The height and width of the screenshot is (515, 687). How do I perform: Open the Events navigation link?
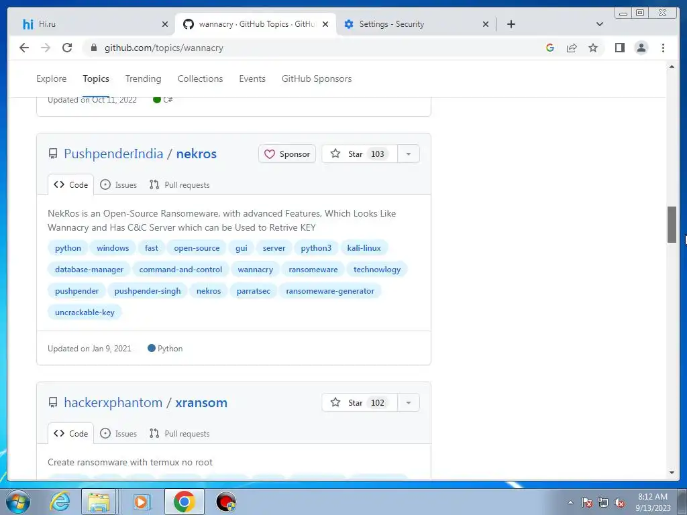[x=252, y=79]
